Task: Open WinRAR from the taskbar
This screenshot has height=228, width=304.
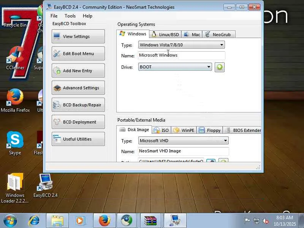Action: tap(150, 221)
